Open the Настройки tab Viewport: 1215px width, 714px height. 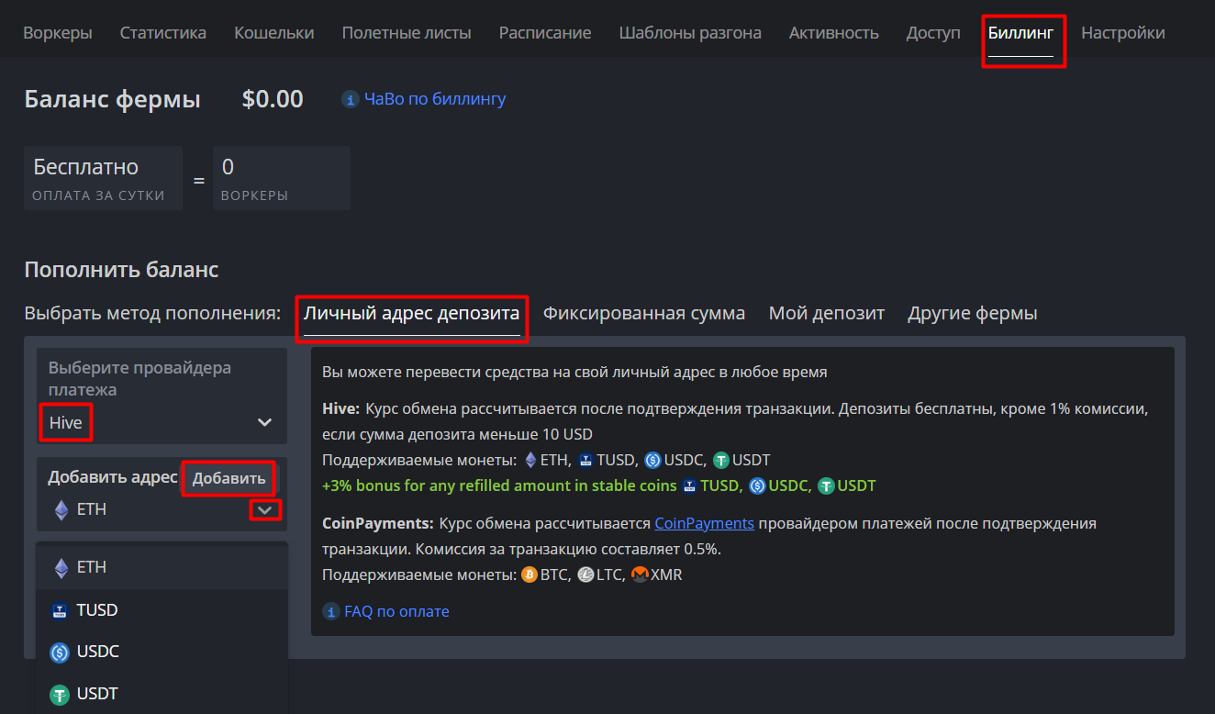tap(1123, 33)
